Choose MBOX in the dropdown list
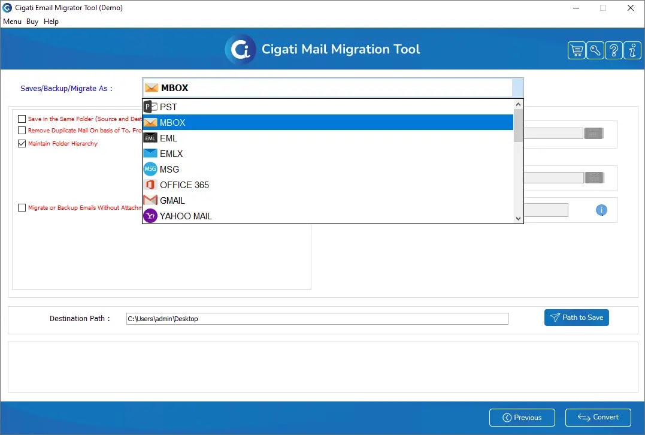The image size is (645, 435). click(x=328, y=123)
